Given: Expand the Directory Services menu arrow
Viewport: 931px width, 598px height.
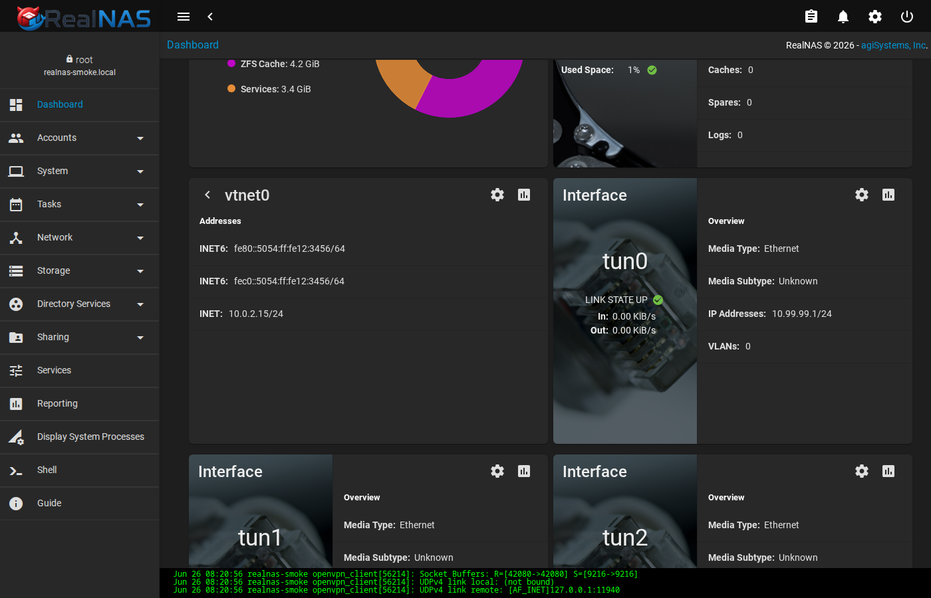Looking at the screenshot, I should 140,304.
